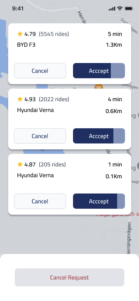
Task: Select the BYD F3 car name
Action: click(x=26, y=45)
